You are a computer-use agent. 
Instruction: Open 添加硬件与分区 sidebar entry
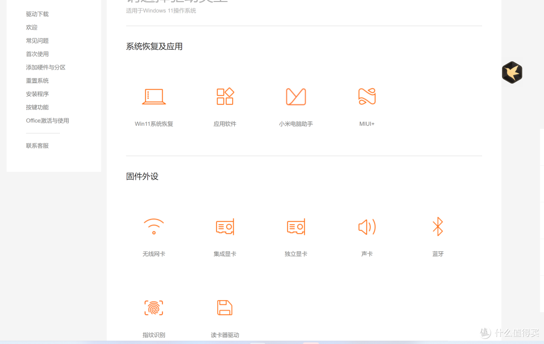pos(45,67)
